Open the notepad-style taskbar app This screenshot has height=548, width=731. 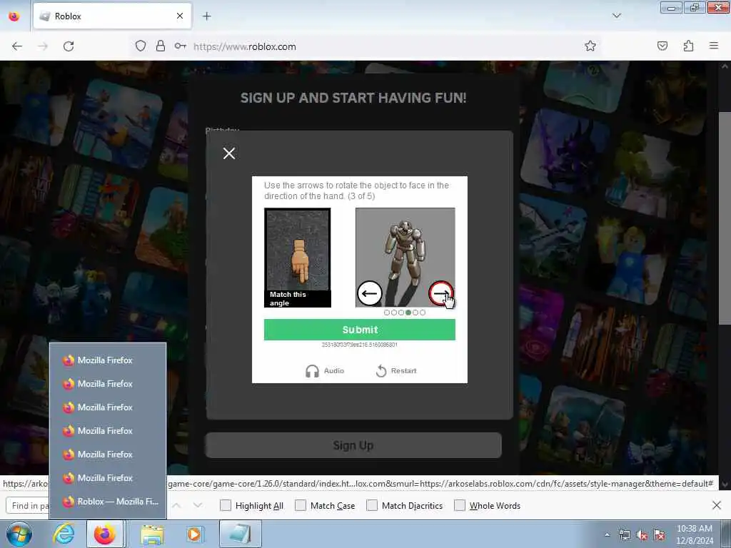pyautogui.click(x=240, y=534)
